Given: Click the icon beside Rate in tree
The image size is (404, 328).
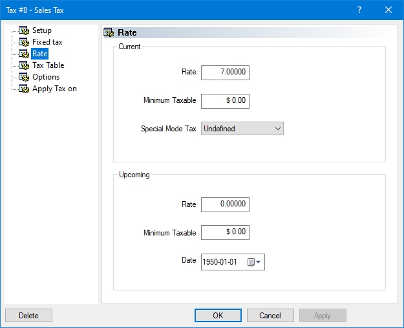Looking at the screenshot, I should 24,54.
